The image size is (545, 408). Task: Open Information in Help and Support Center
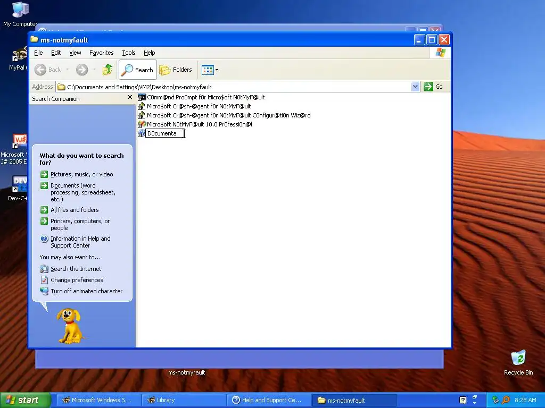[80, 242]
